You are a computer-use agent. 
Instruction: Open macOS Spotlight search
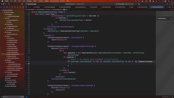pyautogui.click(x=163, y=1)
